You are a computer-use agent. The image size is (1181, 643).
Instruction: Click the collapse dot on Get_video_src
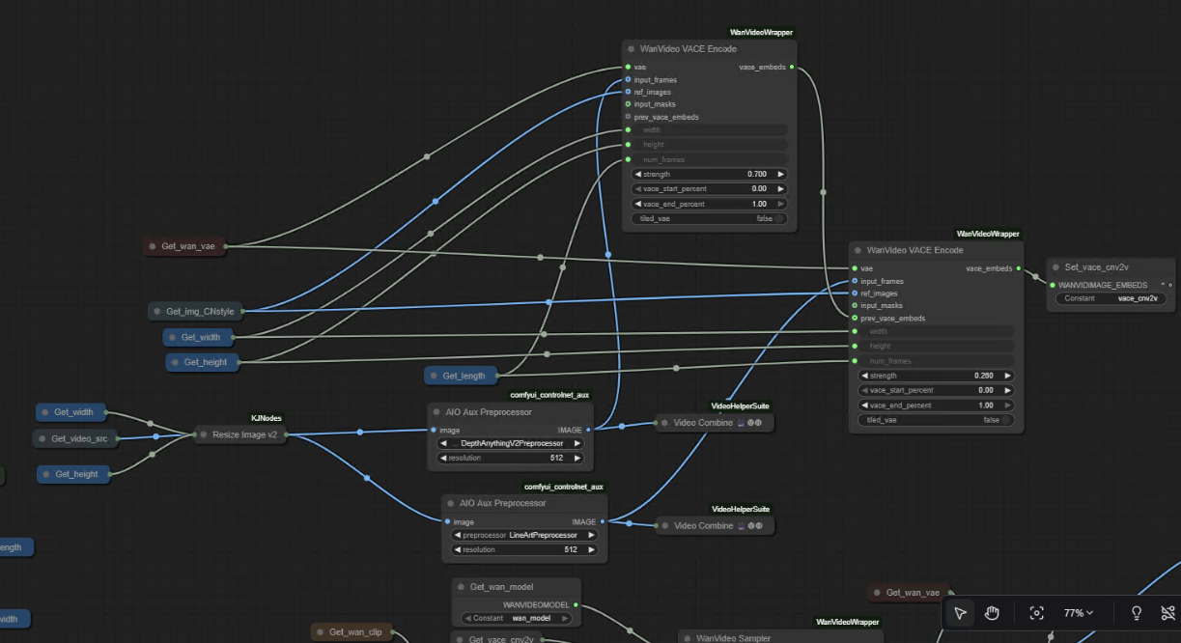42,438
